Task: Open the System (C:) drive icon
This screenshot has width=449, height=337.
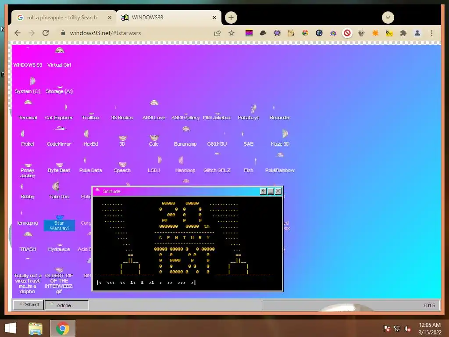Action: [x=28, y=85]
